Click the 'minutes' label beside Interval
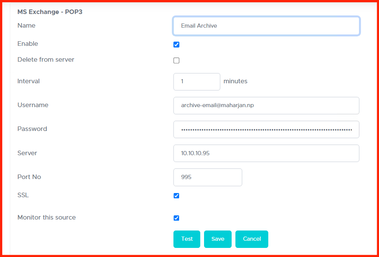This screenshot has height=257, width=379. [235, 81]
